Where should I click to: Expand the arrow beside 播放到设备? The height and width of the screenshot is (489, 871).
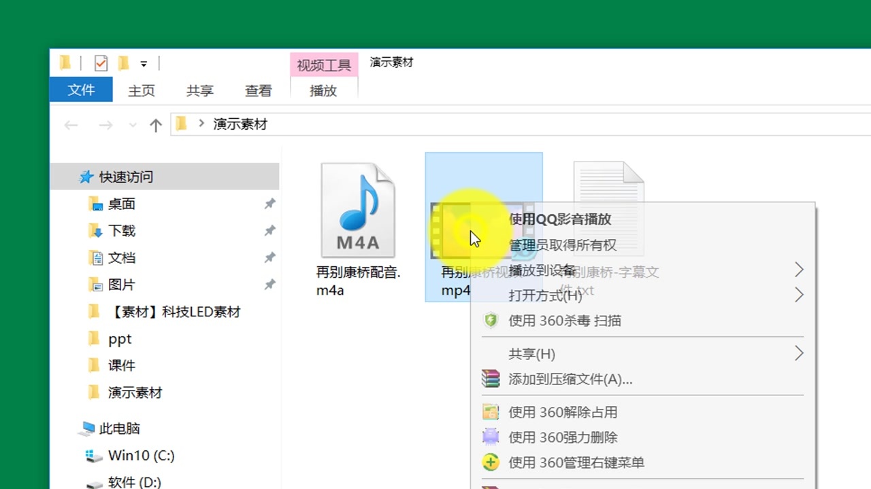click(x=799, y=270)
